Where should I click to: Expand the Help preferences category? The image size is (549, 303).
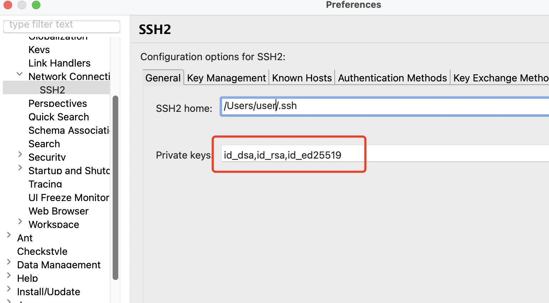9,275
